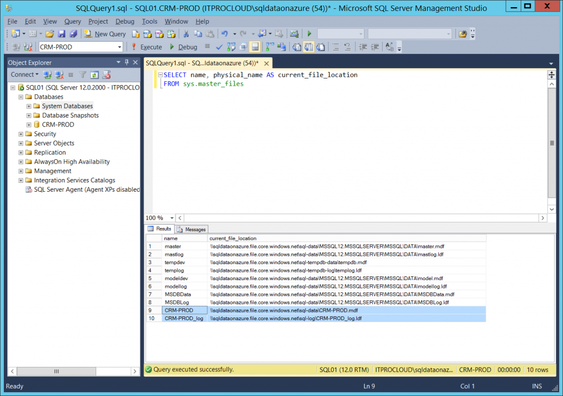Collapse the SQL01 server node
Viewport: 563px width, 396px height.
(13, 87)
